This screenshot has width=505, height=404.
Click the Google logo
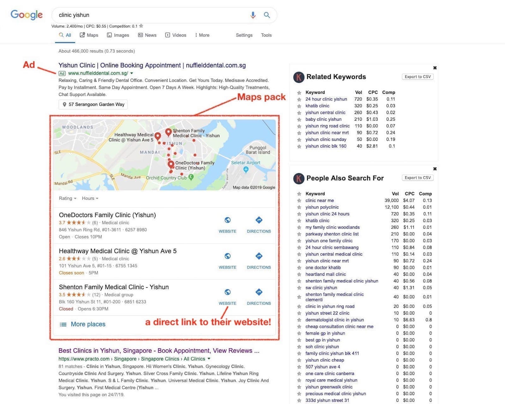[27, 15]
